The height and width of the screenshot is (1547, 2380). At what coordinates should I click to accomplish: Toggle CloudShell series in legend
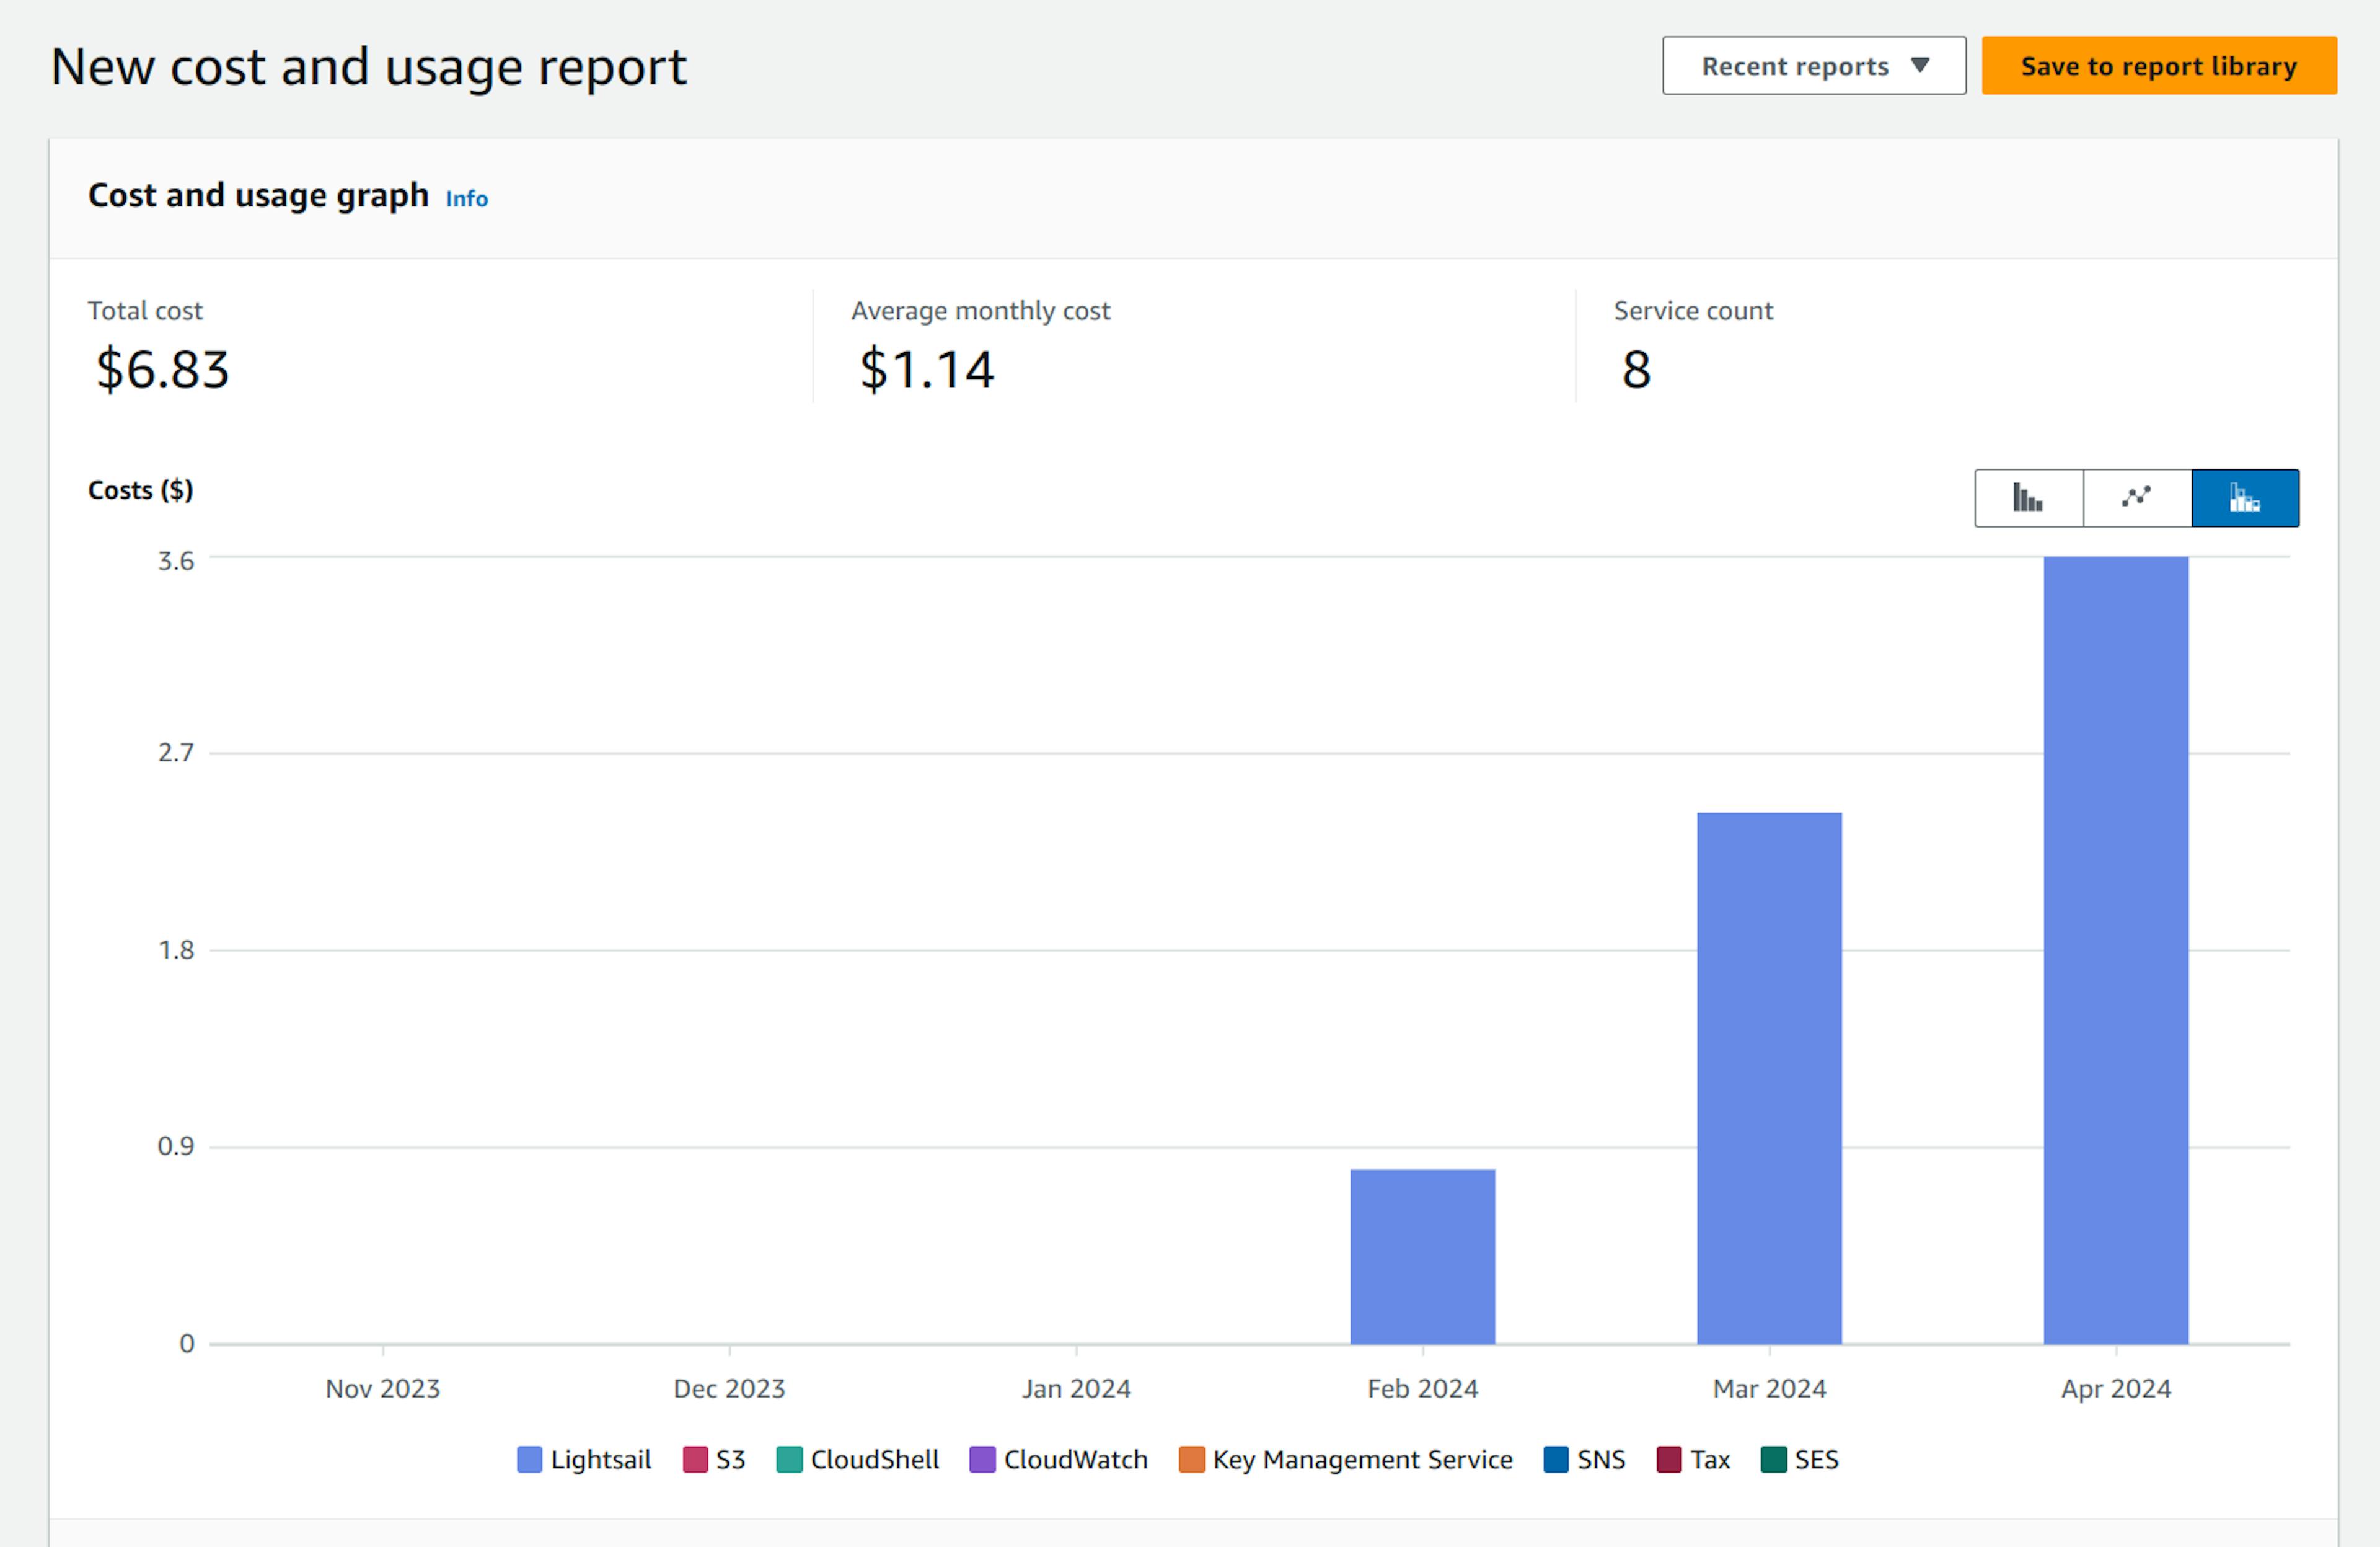coord(858,1459)
